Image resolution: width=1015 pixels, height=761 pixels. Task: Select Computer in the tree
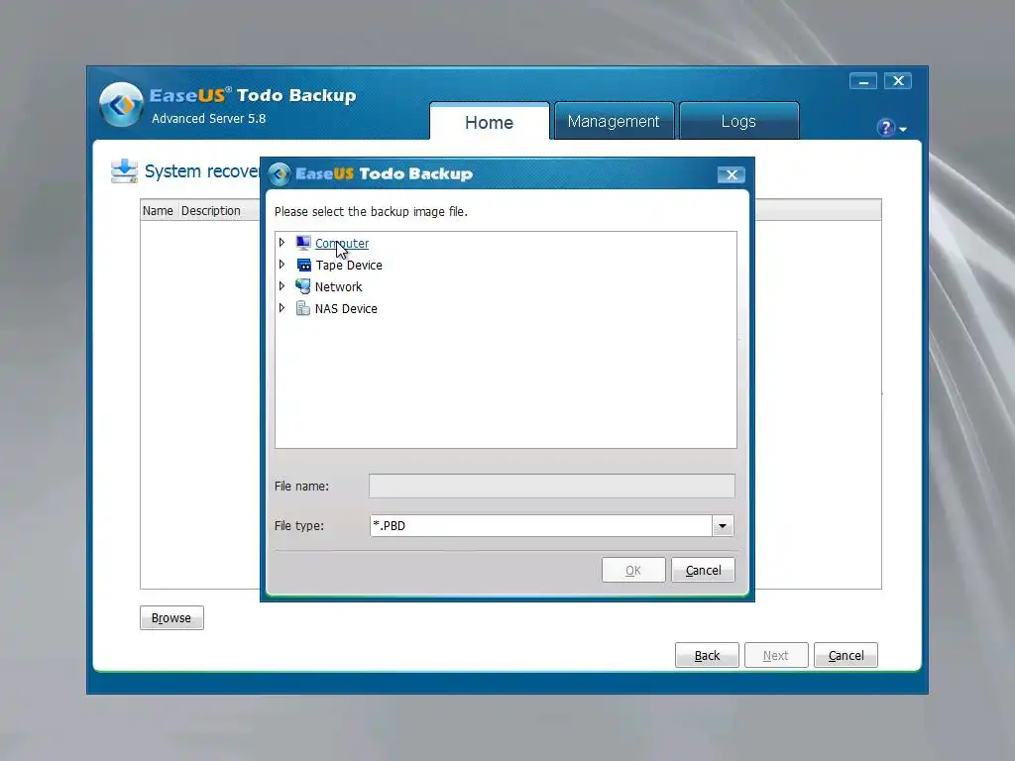[x=342, y=244]
